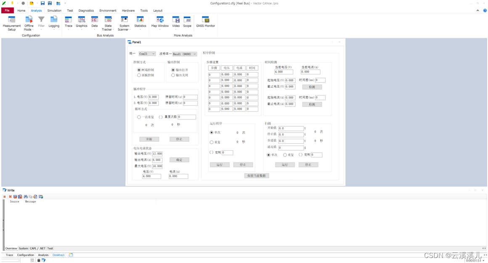Click the lightning start measurement icon
Screen dimensions: 488x263
[12, 3]
